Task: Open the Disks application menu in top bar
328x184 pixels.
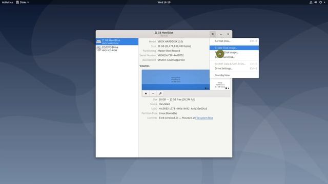Action: point(23,2)
